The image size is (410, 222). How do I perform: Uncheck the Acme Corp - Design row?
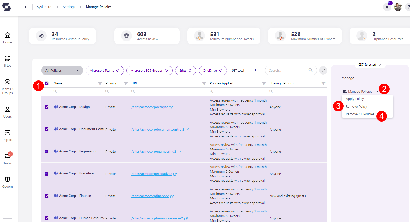(47, 107)
